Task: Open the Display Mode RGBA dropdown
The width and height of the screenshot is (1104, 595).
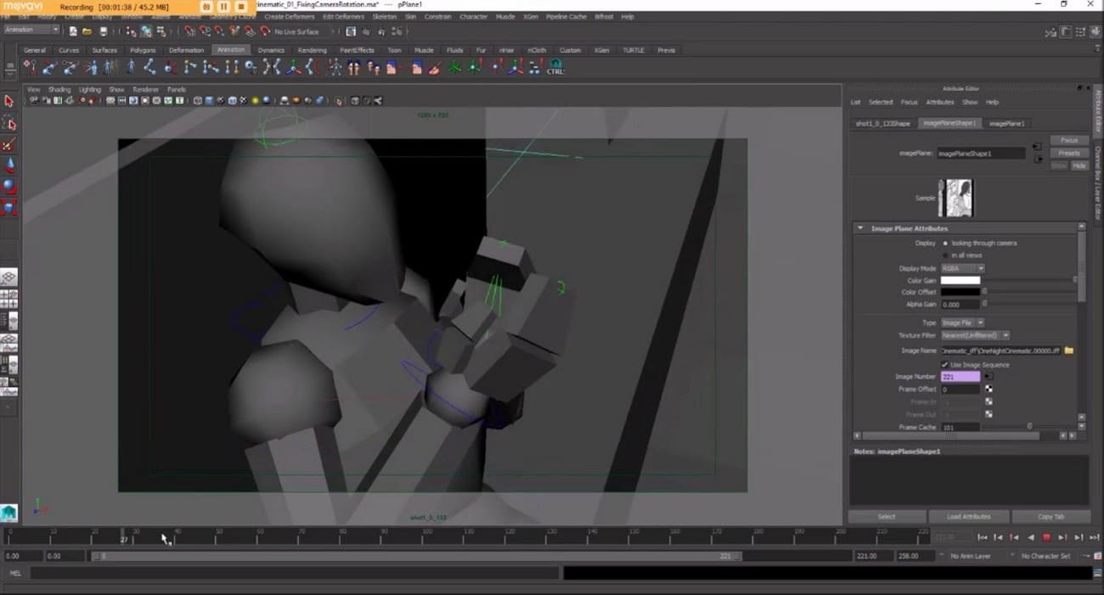Action: pyautogui.click(x=962, y=268)
